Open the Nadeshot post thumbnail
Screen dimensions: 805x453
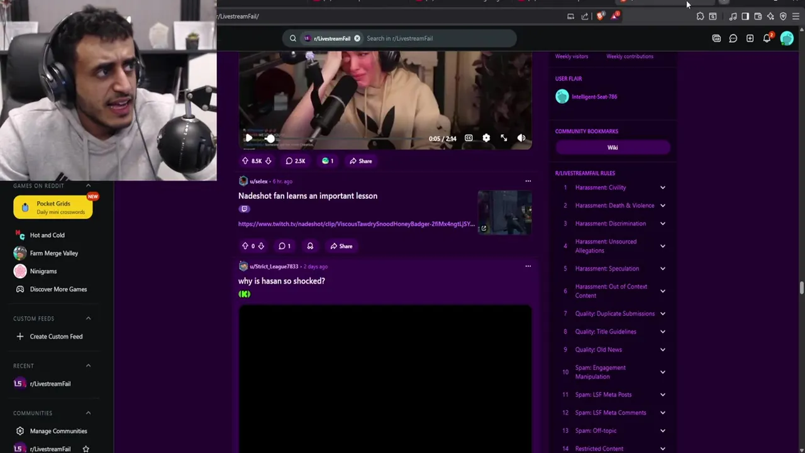click(504, 212)
